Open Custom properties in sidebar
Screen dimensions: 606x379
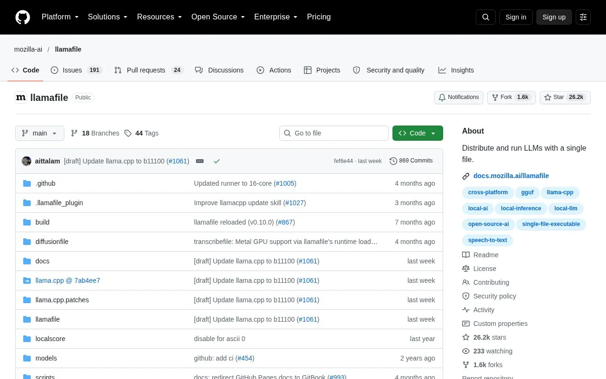point(495,324)
